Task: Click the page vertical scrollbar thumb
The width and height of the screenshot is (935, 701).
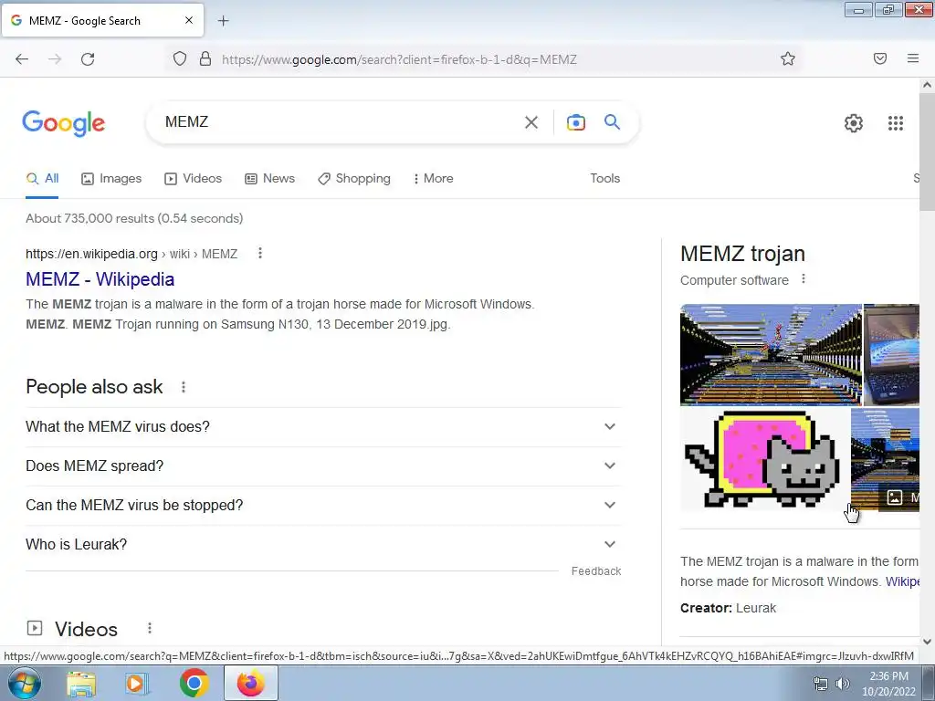Action: click(x=927, y=152)
